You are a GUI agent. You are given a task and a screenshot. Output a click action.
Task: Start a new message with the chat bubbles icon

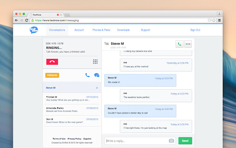point(97,75)
